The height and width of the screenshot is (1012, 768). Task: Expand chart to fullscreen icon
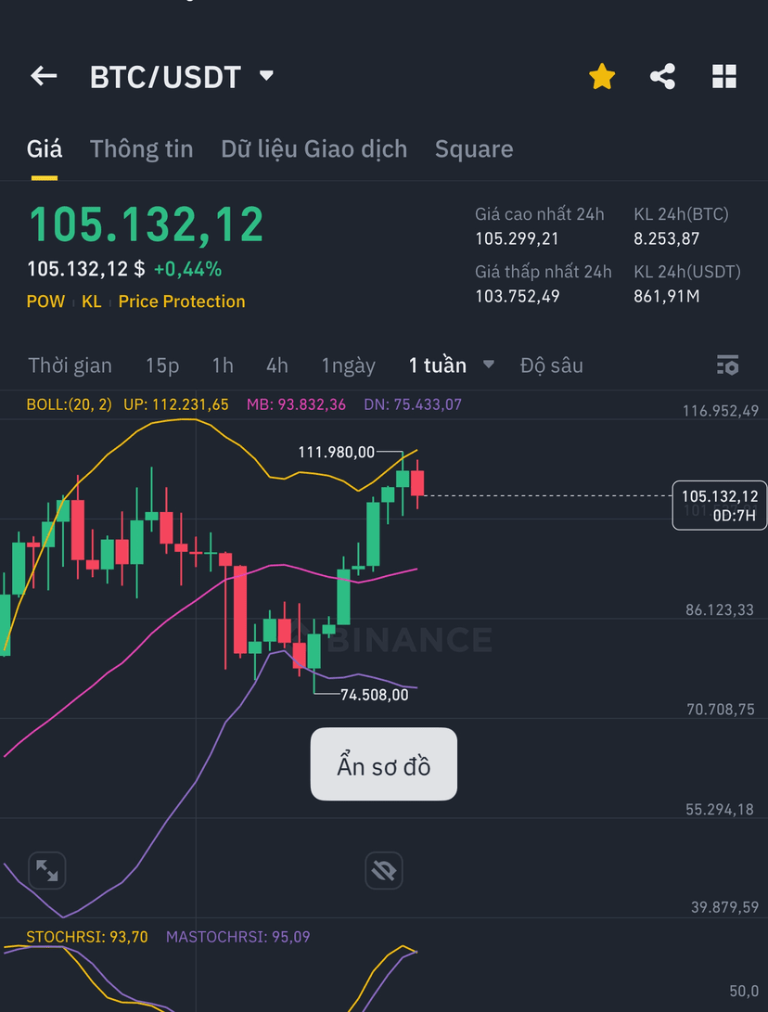pos(47,870)
